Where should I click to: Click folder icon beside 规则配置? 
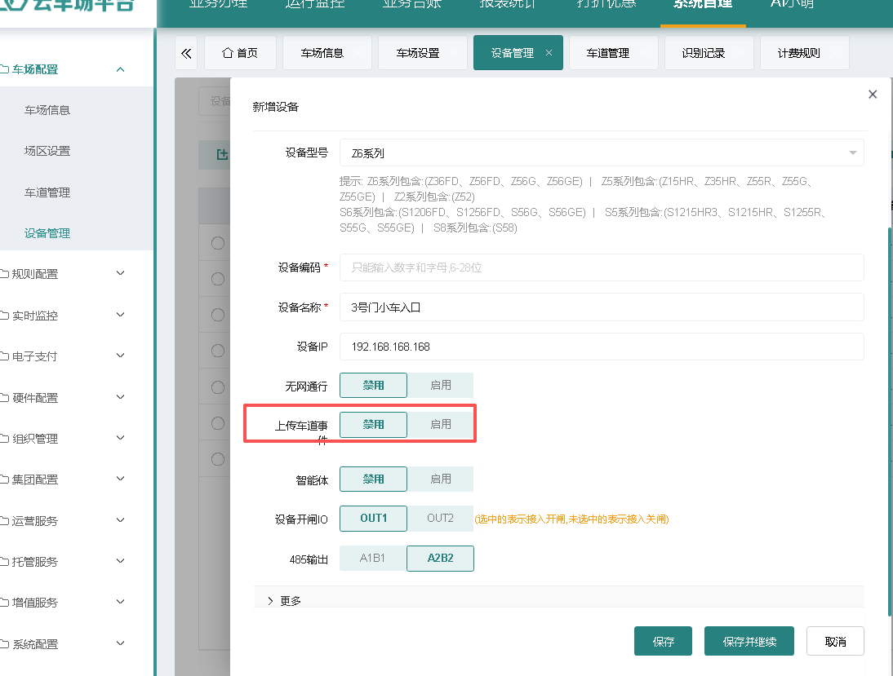4,274
